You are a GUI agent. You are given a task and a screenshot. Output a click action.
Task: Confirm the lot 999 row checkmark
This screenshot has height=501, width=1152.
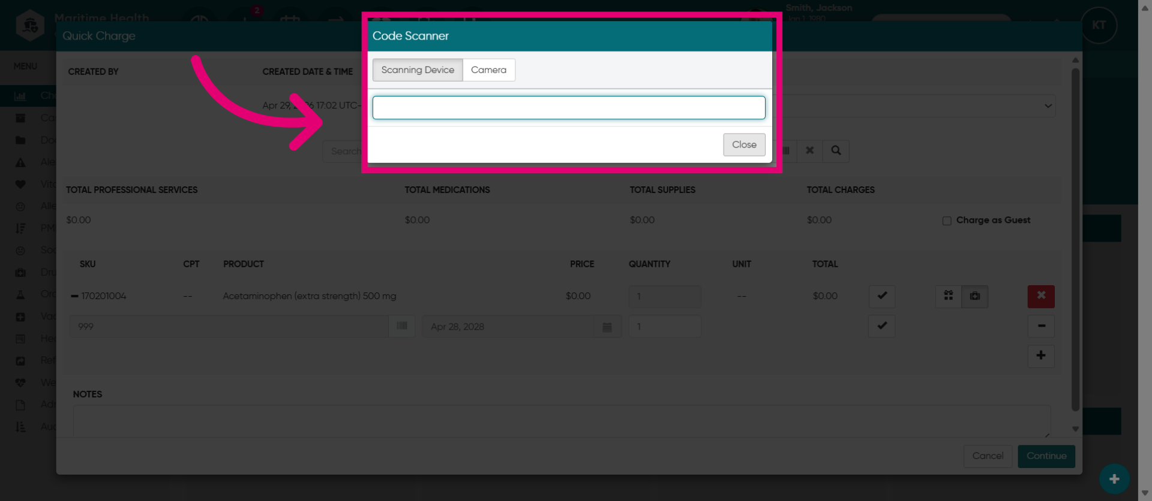[882, 326]
